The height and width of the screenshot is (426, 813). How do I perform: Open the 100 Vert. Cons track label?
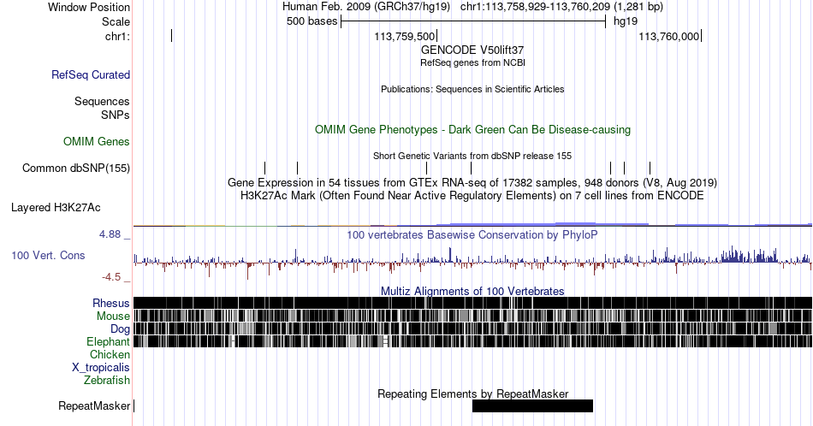(48, 255)
